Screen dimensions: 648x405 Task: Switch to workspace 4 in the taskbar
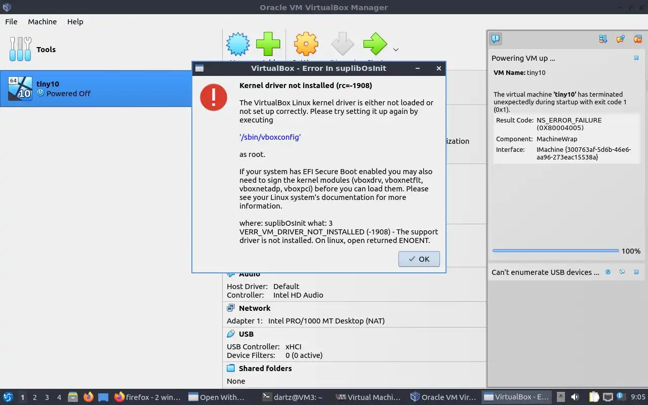[x=59, y=397]
